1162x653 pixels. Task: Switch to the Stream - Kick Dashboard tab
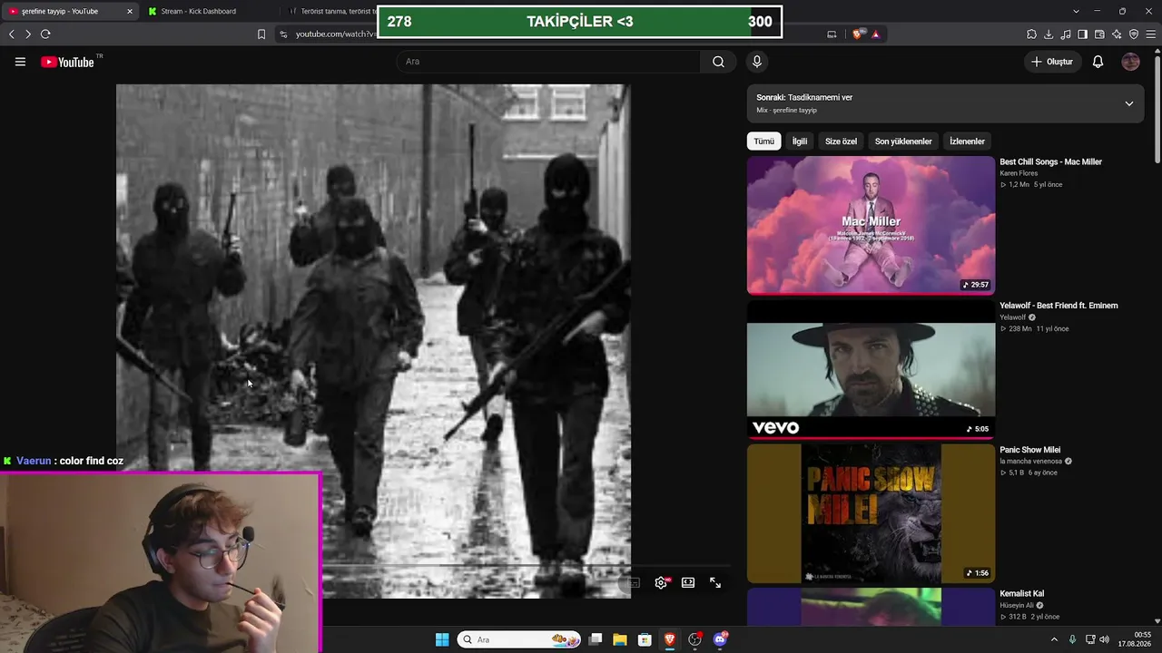(208, 11)
